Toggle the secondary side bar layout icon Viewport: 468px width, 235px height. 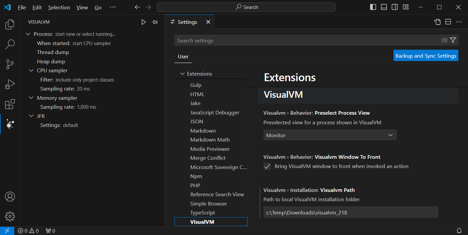pos(395,7)
